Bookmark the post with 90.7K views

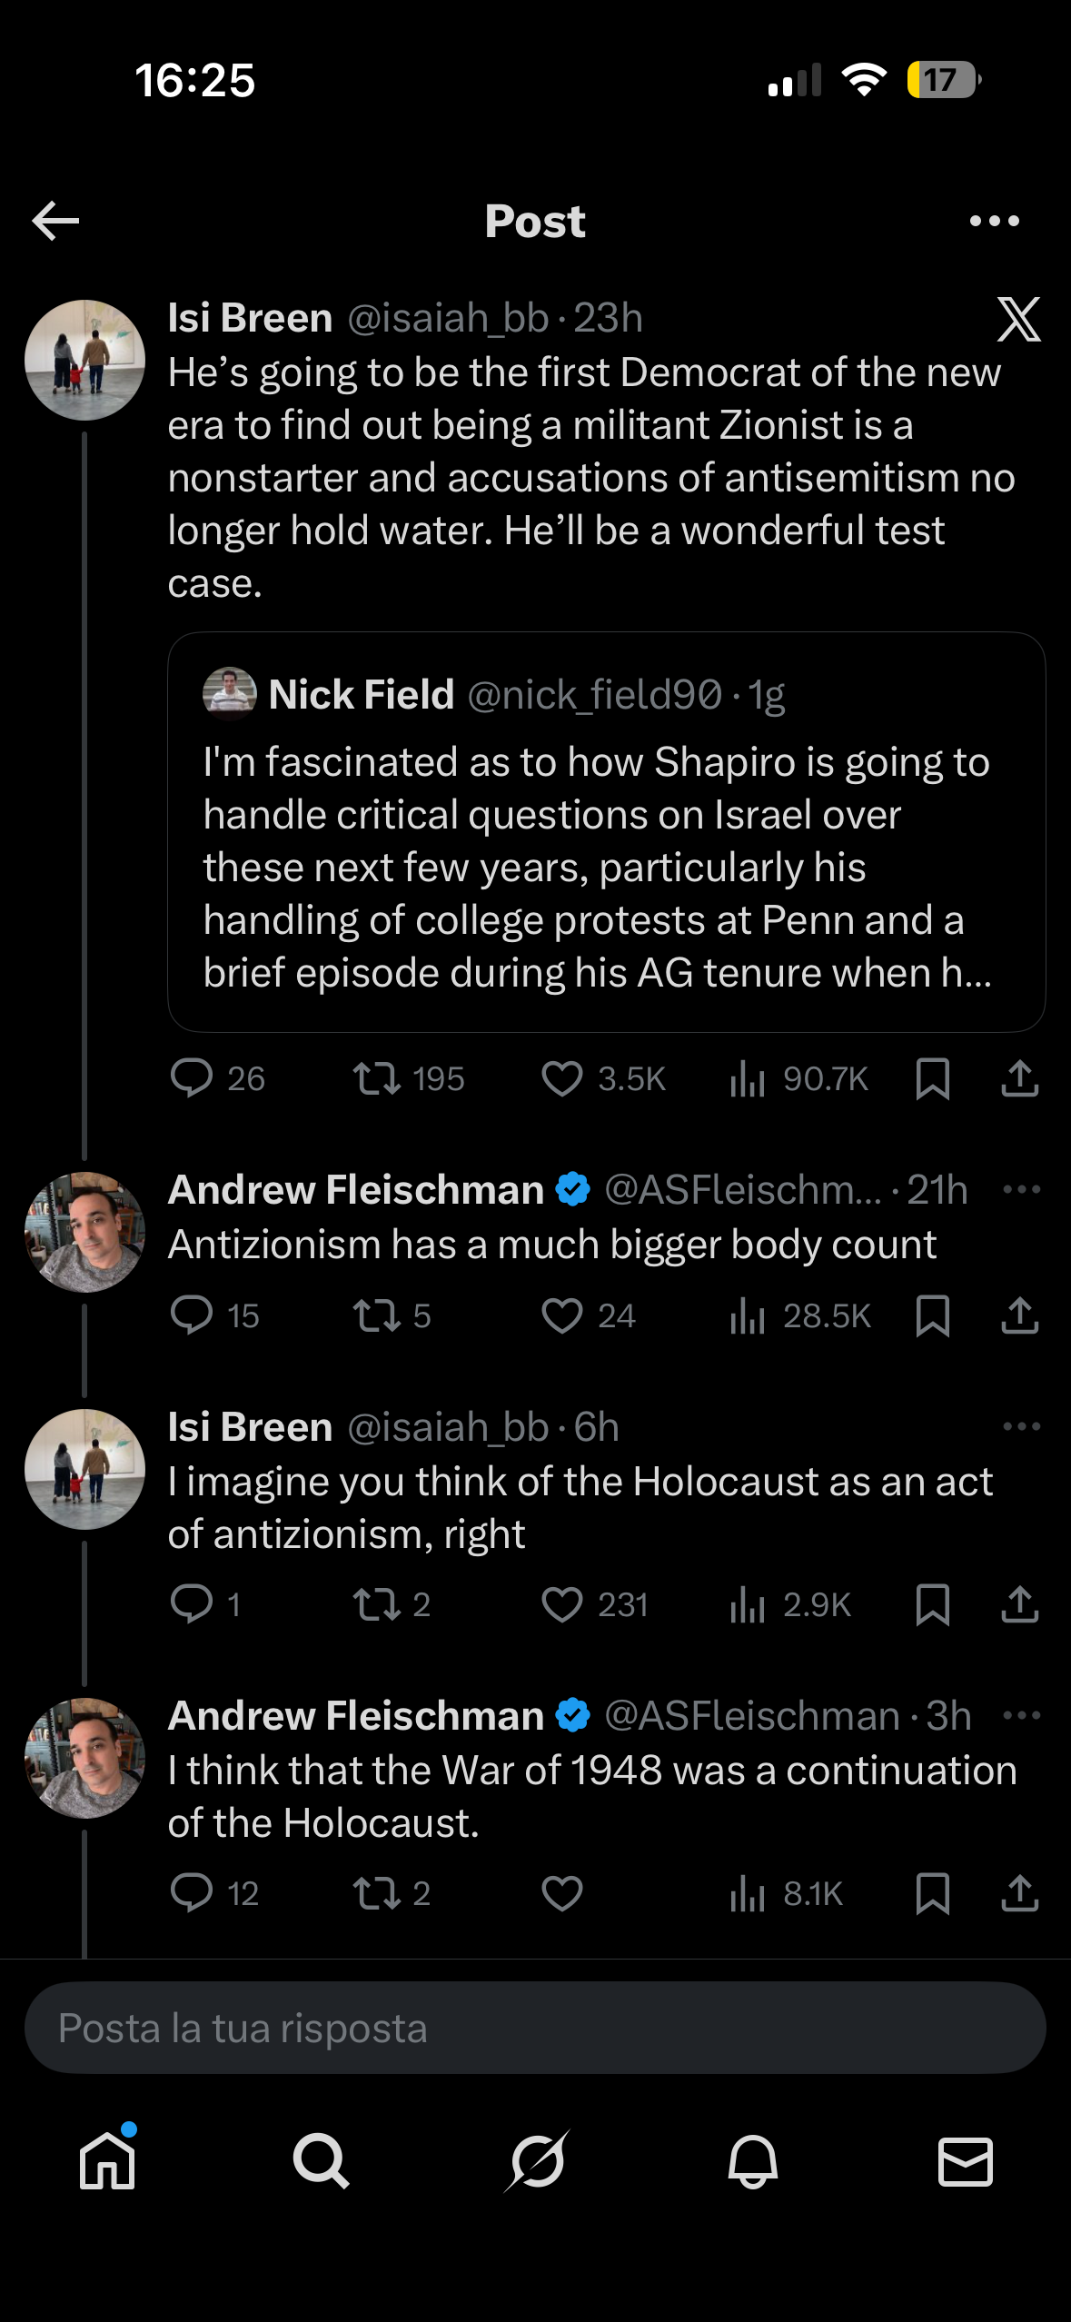(933, 1078)
